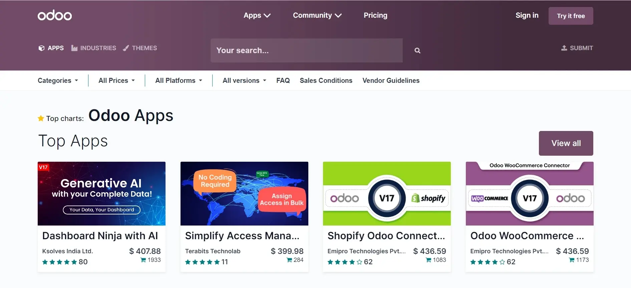Select Pricing in the top navigation

tap(375, 15)
